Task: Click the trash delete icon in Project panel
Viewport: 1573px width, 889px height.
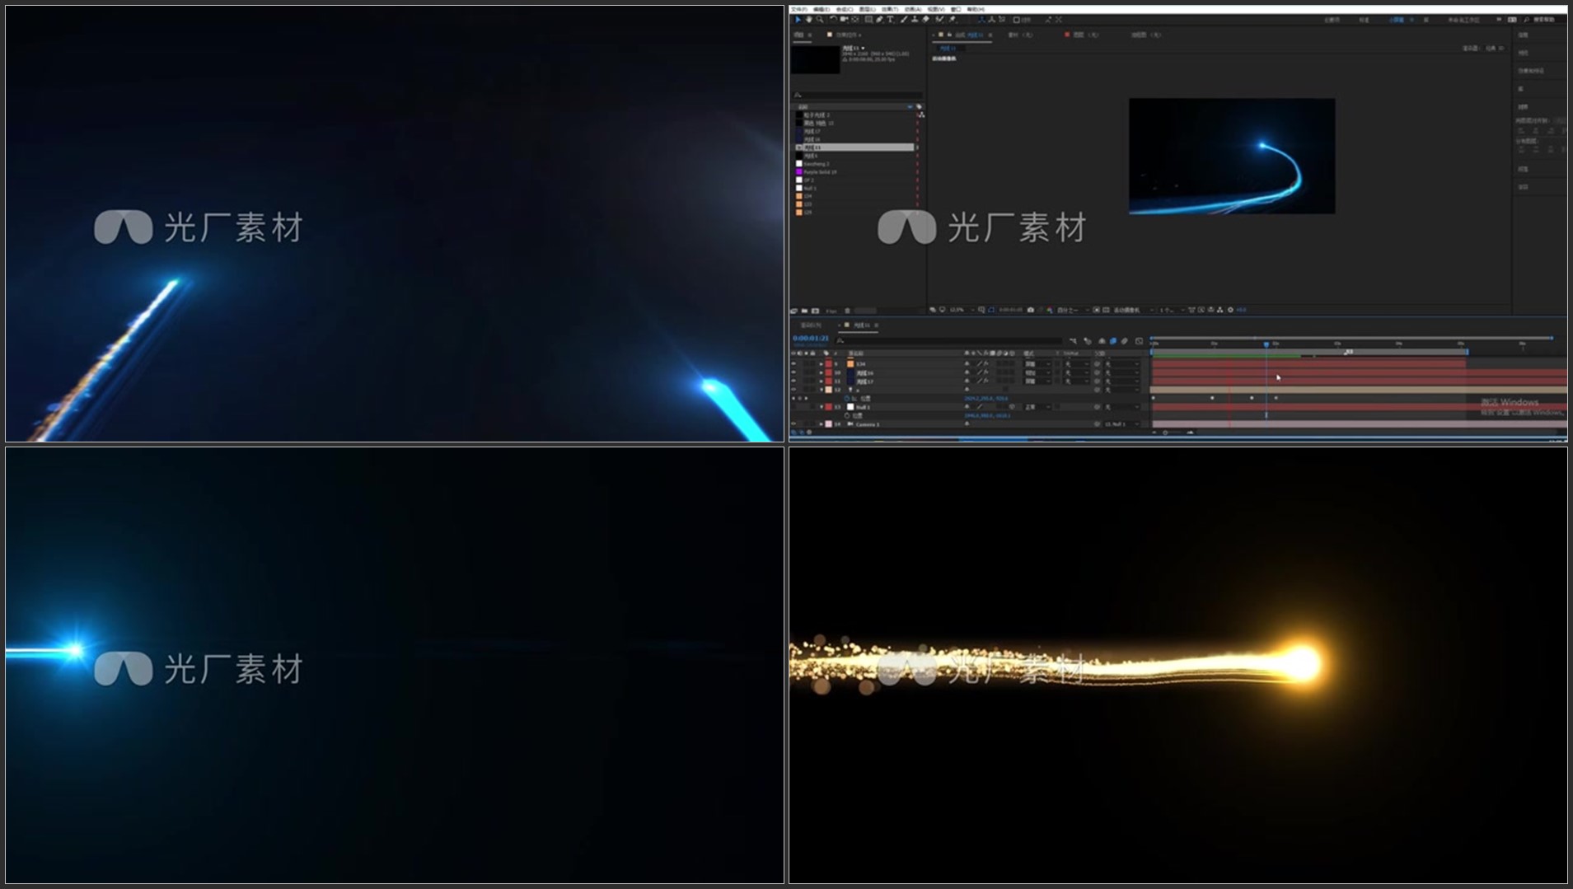Action: coord(847,311)
